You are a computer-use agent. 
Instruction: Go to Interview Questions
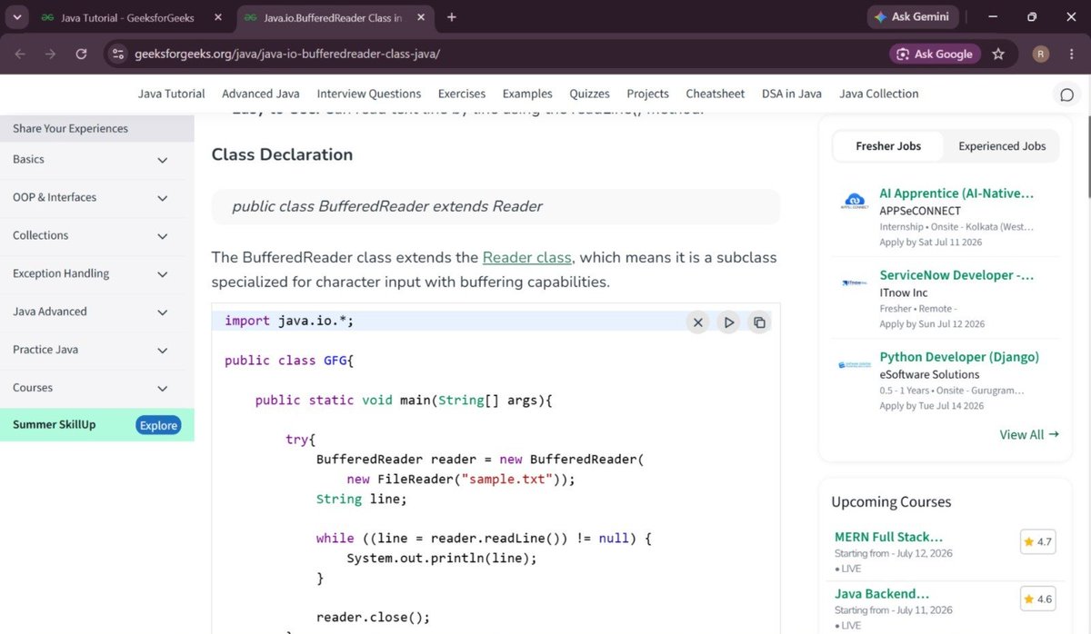(369, 94)
